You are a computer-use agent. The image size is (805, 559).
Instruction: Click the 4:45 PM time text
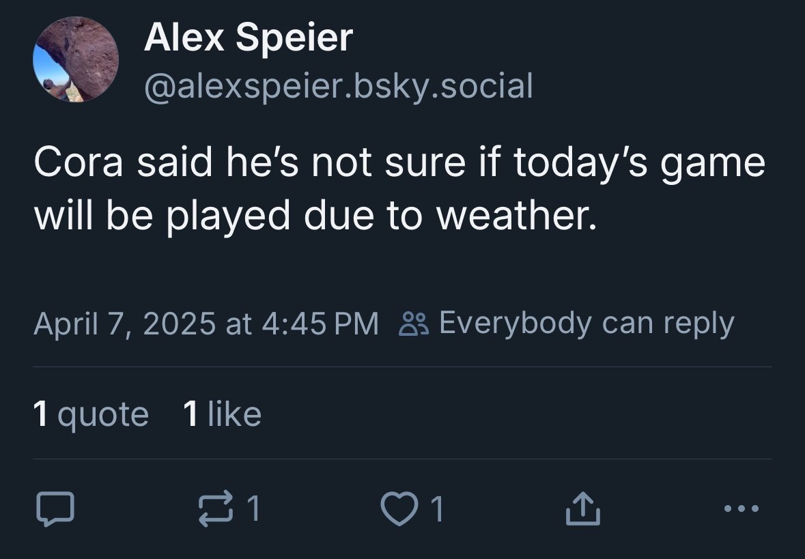click(320, 324)
